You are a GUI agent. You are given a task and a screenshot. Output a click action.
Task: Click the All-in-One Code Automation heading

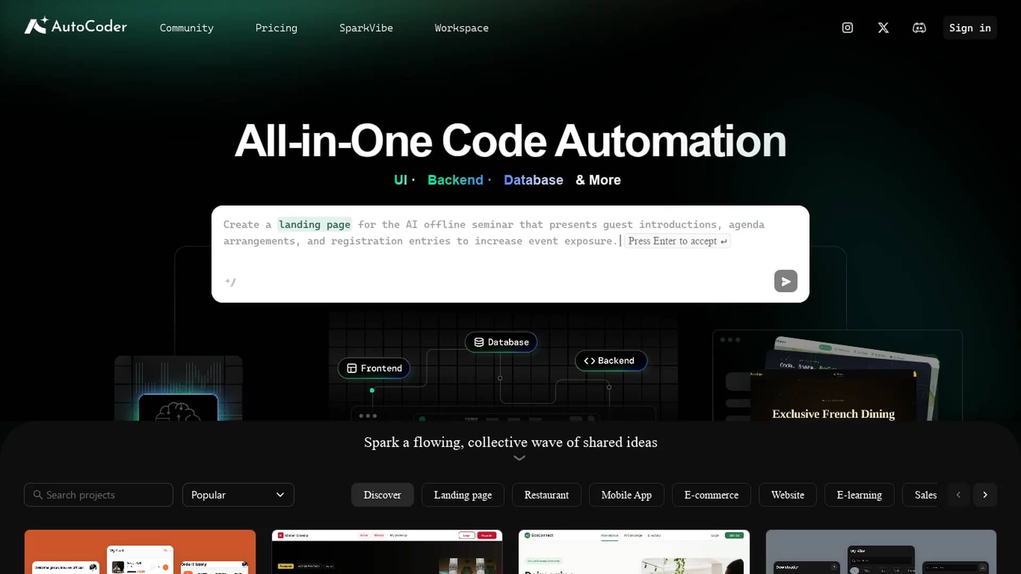click(x=510, y=141)
